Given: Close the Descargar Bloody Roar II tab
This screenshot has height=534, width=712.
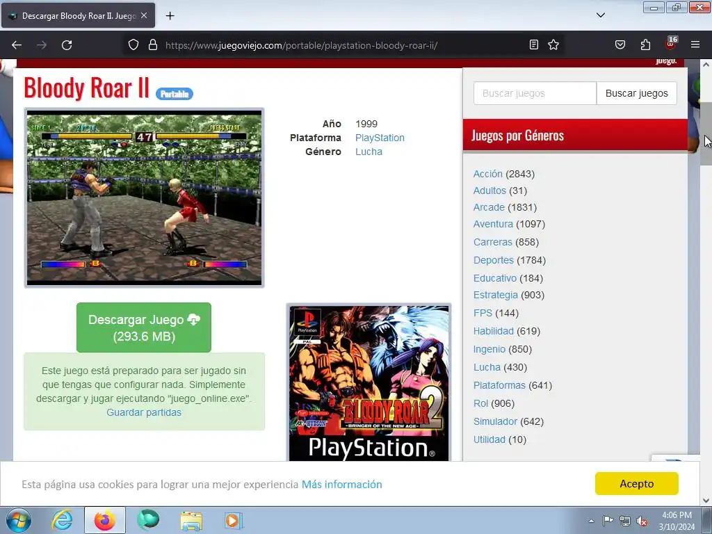Looking at the screenshot, I should click(x=144, y=15).
